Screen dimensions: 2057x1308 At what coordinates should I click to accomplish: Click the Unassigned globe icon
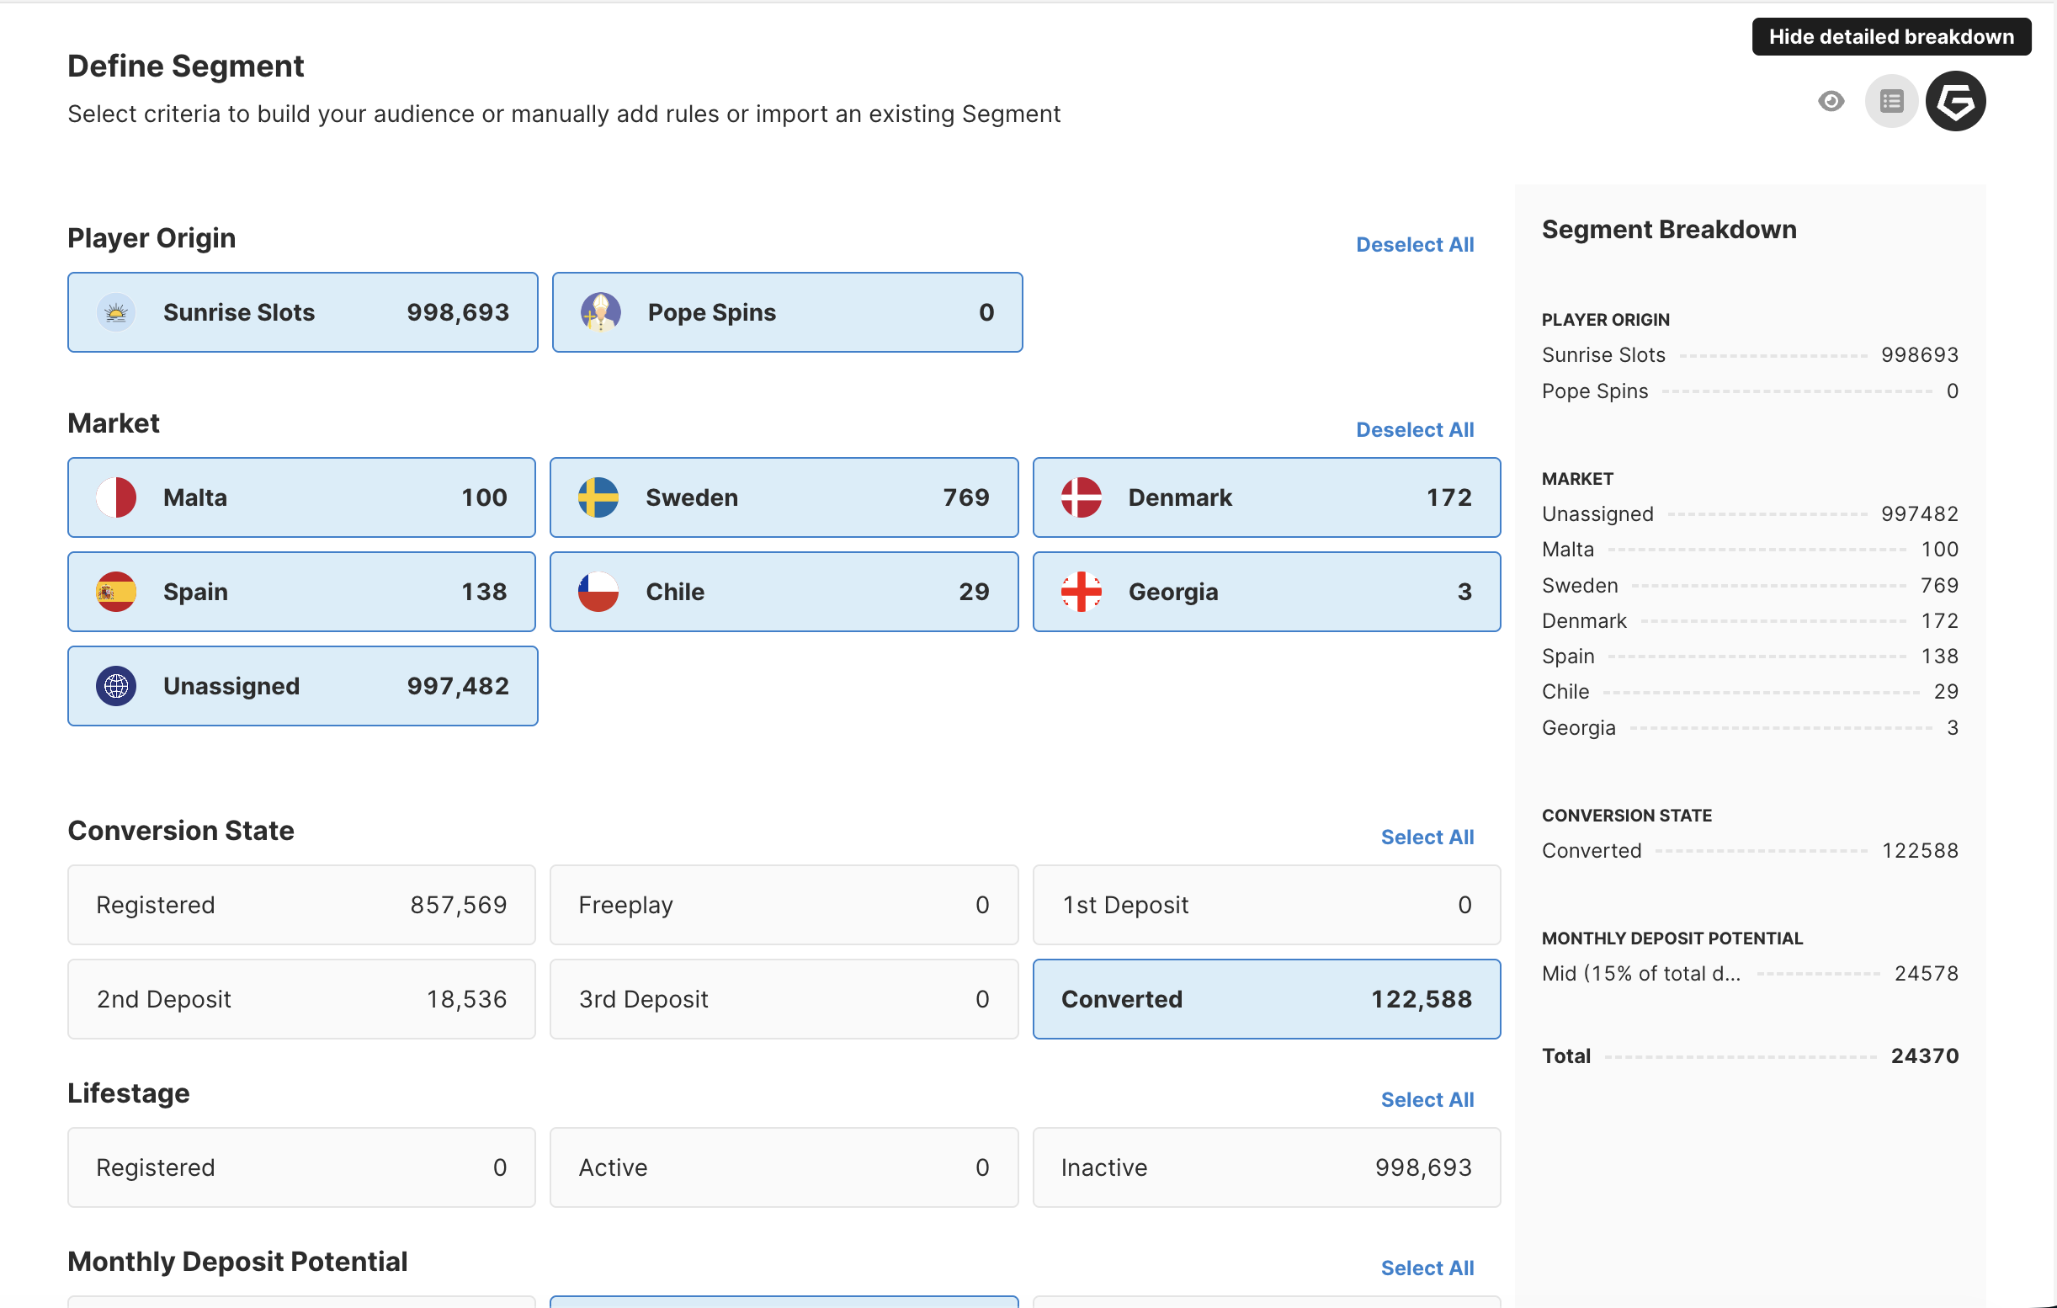tap(116, 686)
